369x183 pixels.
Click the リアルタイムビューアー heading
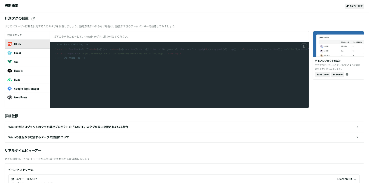coord(23,150)
